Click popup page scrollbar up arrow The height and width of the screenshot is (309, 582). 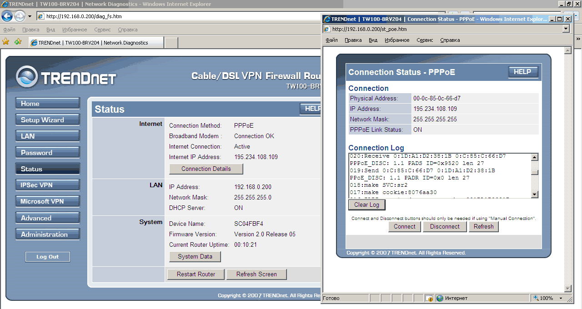pyautogui.click(x=567, y=50)
